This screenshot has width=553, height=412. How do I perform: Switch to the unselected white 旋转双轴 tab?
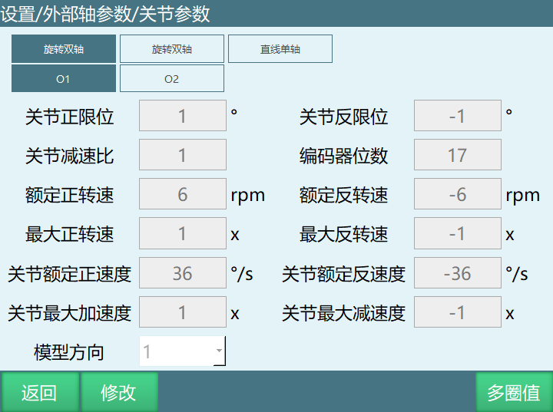[x=172, y=49]
